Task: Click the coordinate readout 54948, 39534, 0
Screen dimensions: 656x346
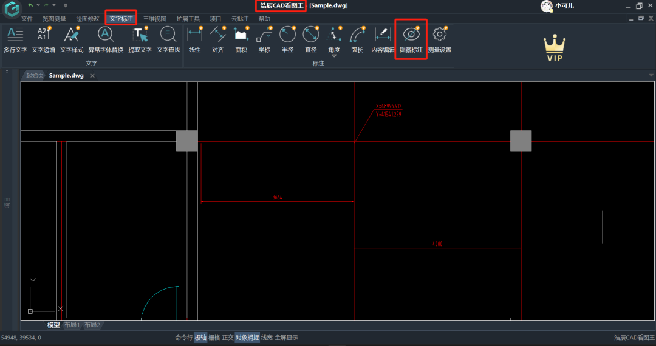Action: pos(21,338)
